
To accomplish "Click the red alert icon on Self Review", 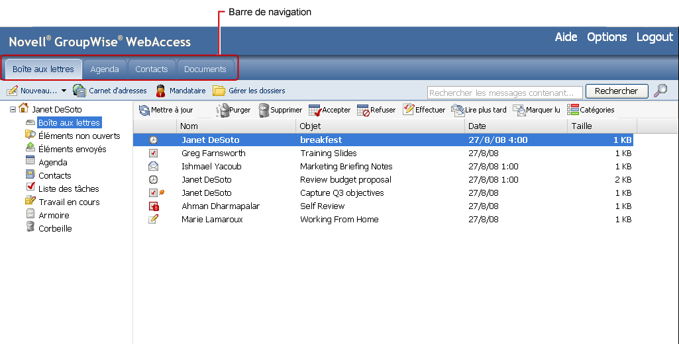I will [154, 206].
